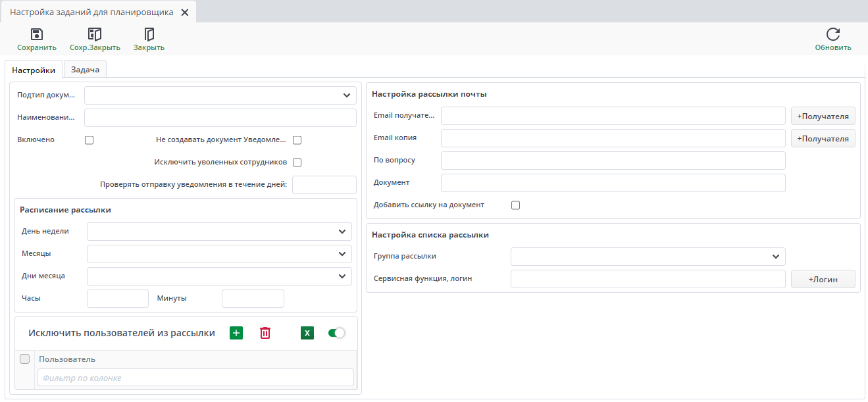Open the Группа рассылки dropdown
Viewport: 868px width, 402px height.
776,257
